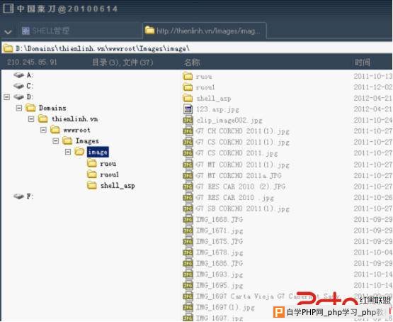The image size is (393, 322).
Task: Sort by the 名称 name column header
Action: pyautogui.click(x=192, y=62)
